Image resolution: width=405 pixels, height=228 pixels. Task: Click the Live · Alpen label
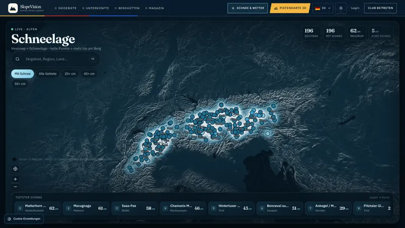pos(24,29)
